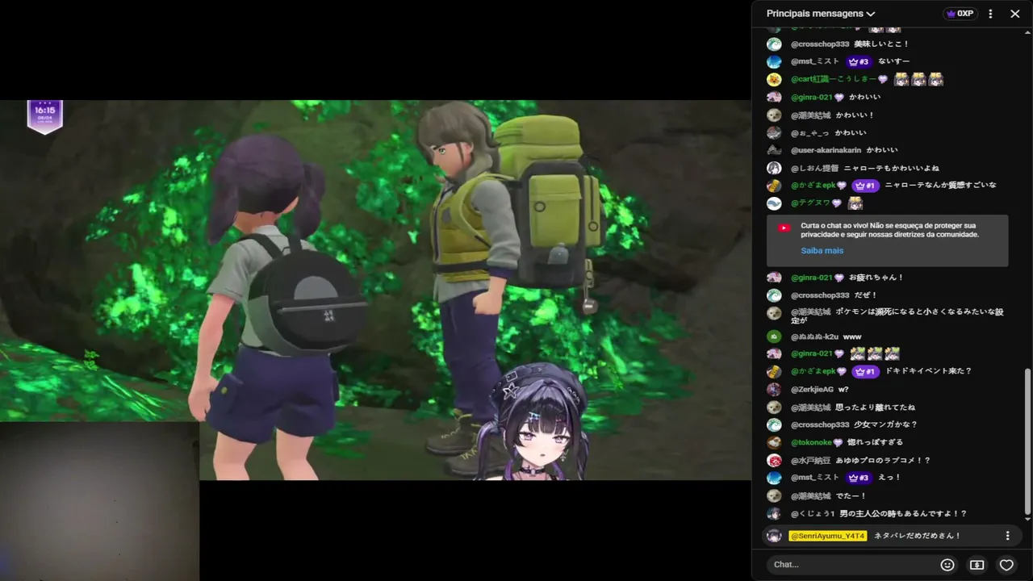Click avatar of @tokonoke
This screenshot has width=1033, height=581.
tap(774, 443)
